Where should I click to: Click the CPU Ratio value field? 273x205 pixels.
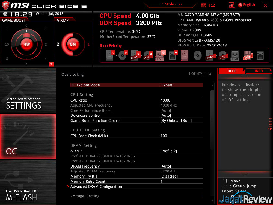click(165, 100)
